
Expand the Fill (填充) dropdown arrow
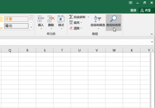81,23
